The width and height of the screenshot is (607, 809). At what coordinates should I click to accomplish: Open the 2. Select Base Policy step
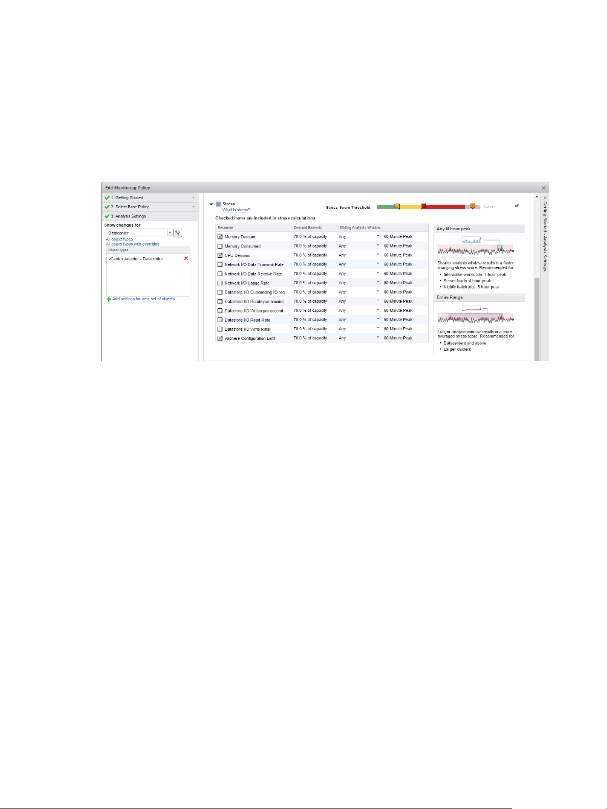[150, 207]
